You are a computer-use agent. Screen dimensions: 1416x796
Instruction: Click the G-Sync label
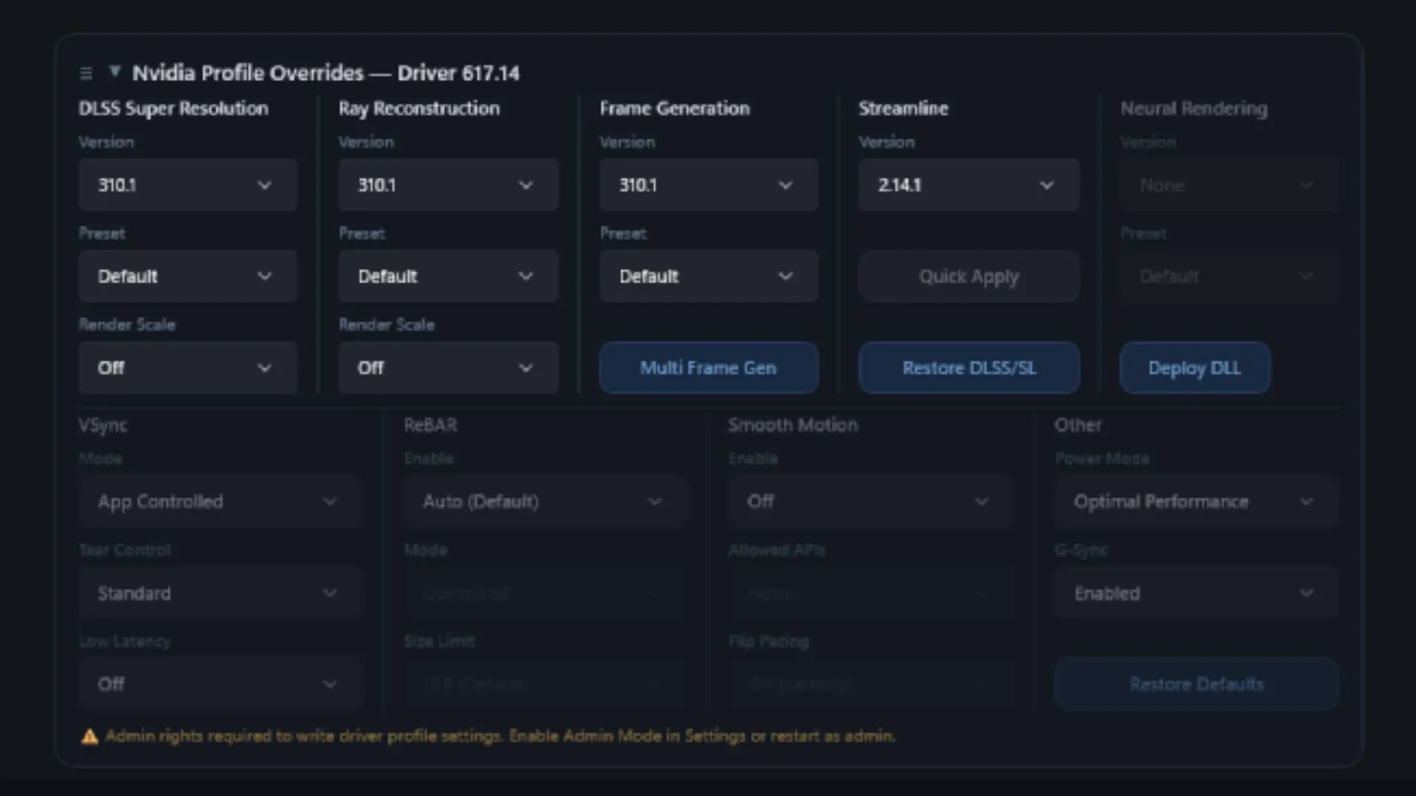pos(1081,550)
